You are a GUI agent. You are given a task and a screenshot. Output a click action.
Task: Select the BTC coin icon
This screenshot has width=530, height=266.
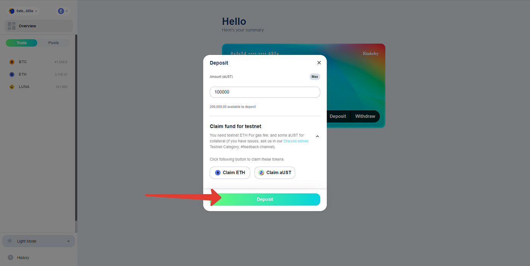(x=12, y=62)
